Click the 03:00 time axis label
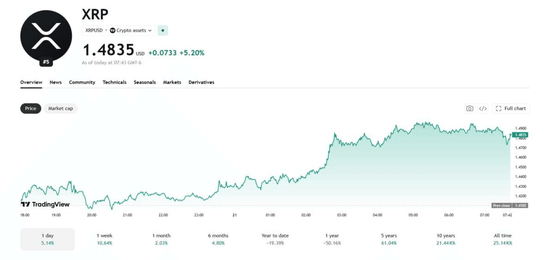Screen dimensions: 554x260 coord(342,215)
